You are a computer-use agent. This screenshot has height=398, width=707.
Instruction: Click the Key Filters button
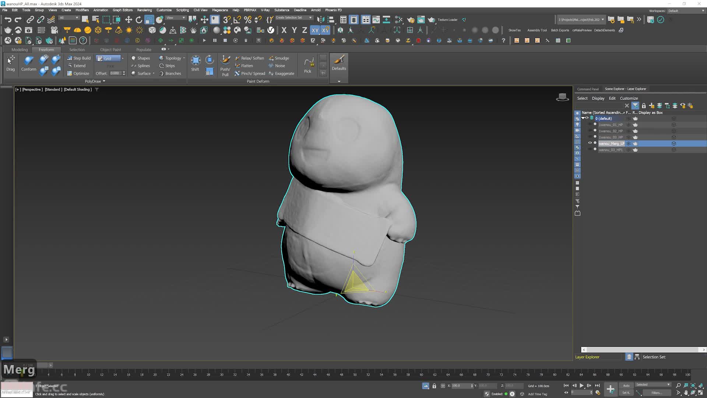[657, 393]
